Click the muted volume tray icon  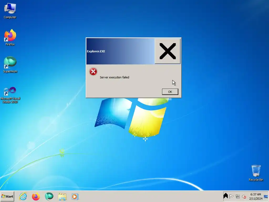[244, 196]
